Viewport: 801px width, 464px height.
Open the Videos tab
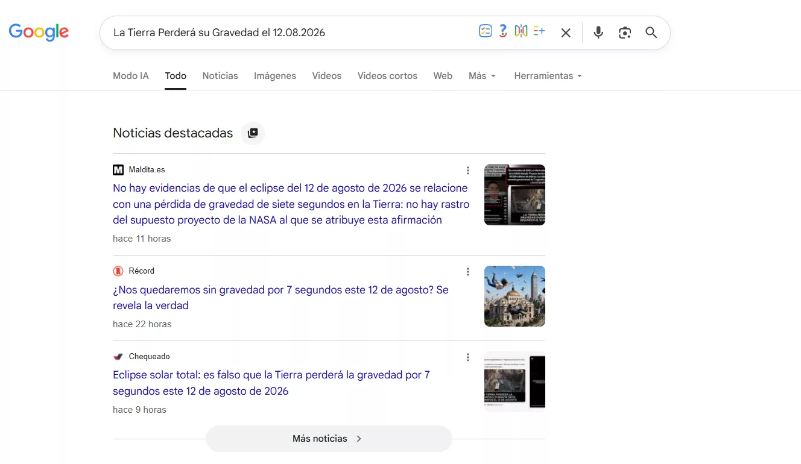point(327,76)
